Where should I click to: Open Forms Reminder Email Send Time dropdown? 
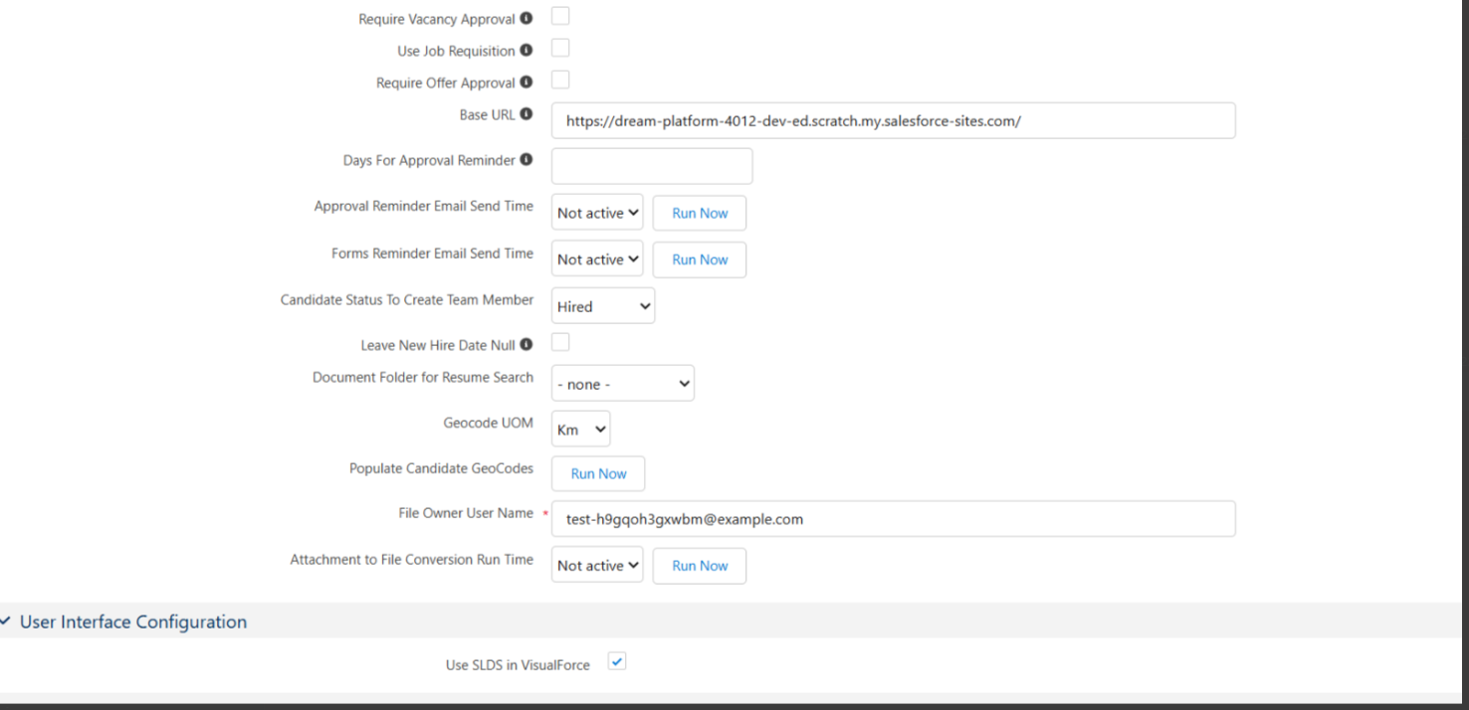click(x=597, y=260)
